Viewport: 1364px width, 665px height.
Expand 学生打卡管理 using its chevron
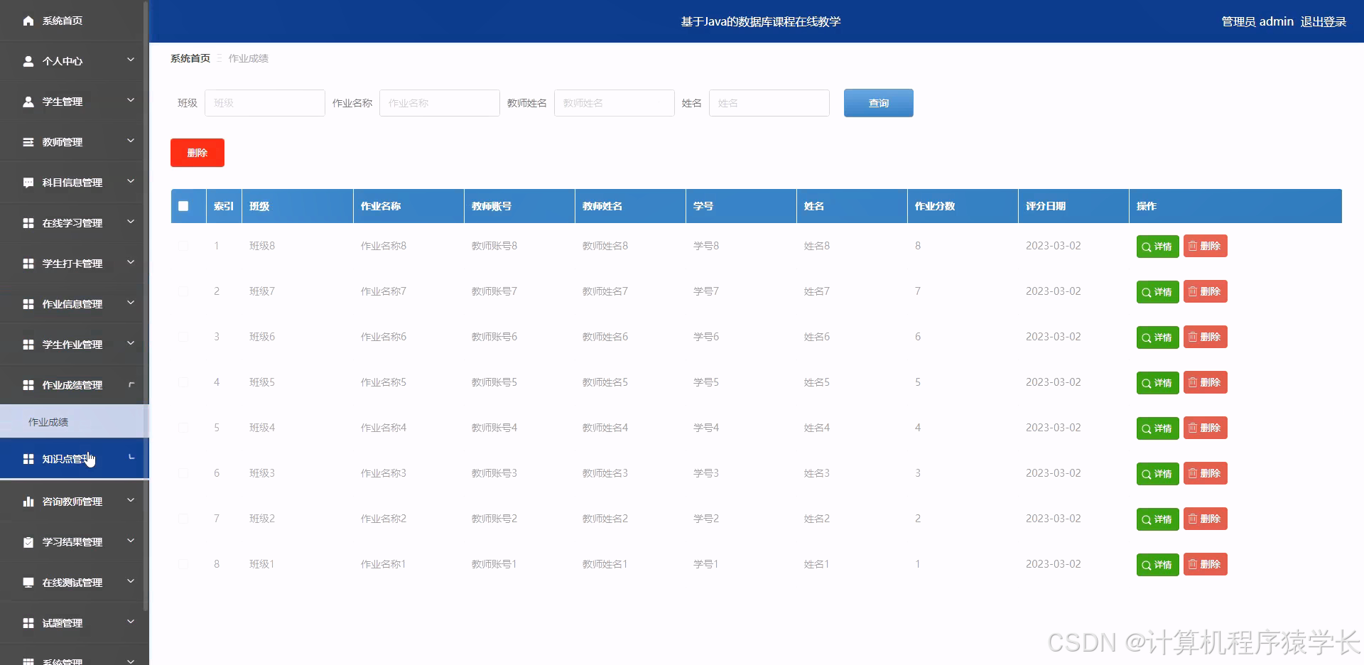point(131,263)
